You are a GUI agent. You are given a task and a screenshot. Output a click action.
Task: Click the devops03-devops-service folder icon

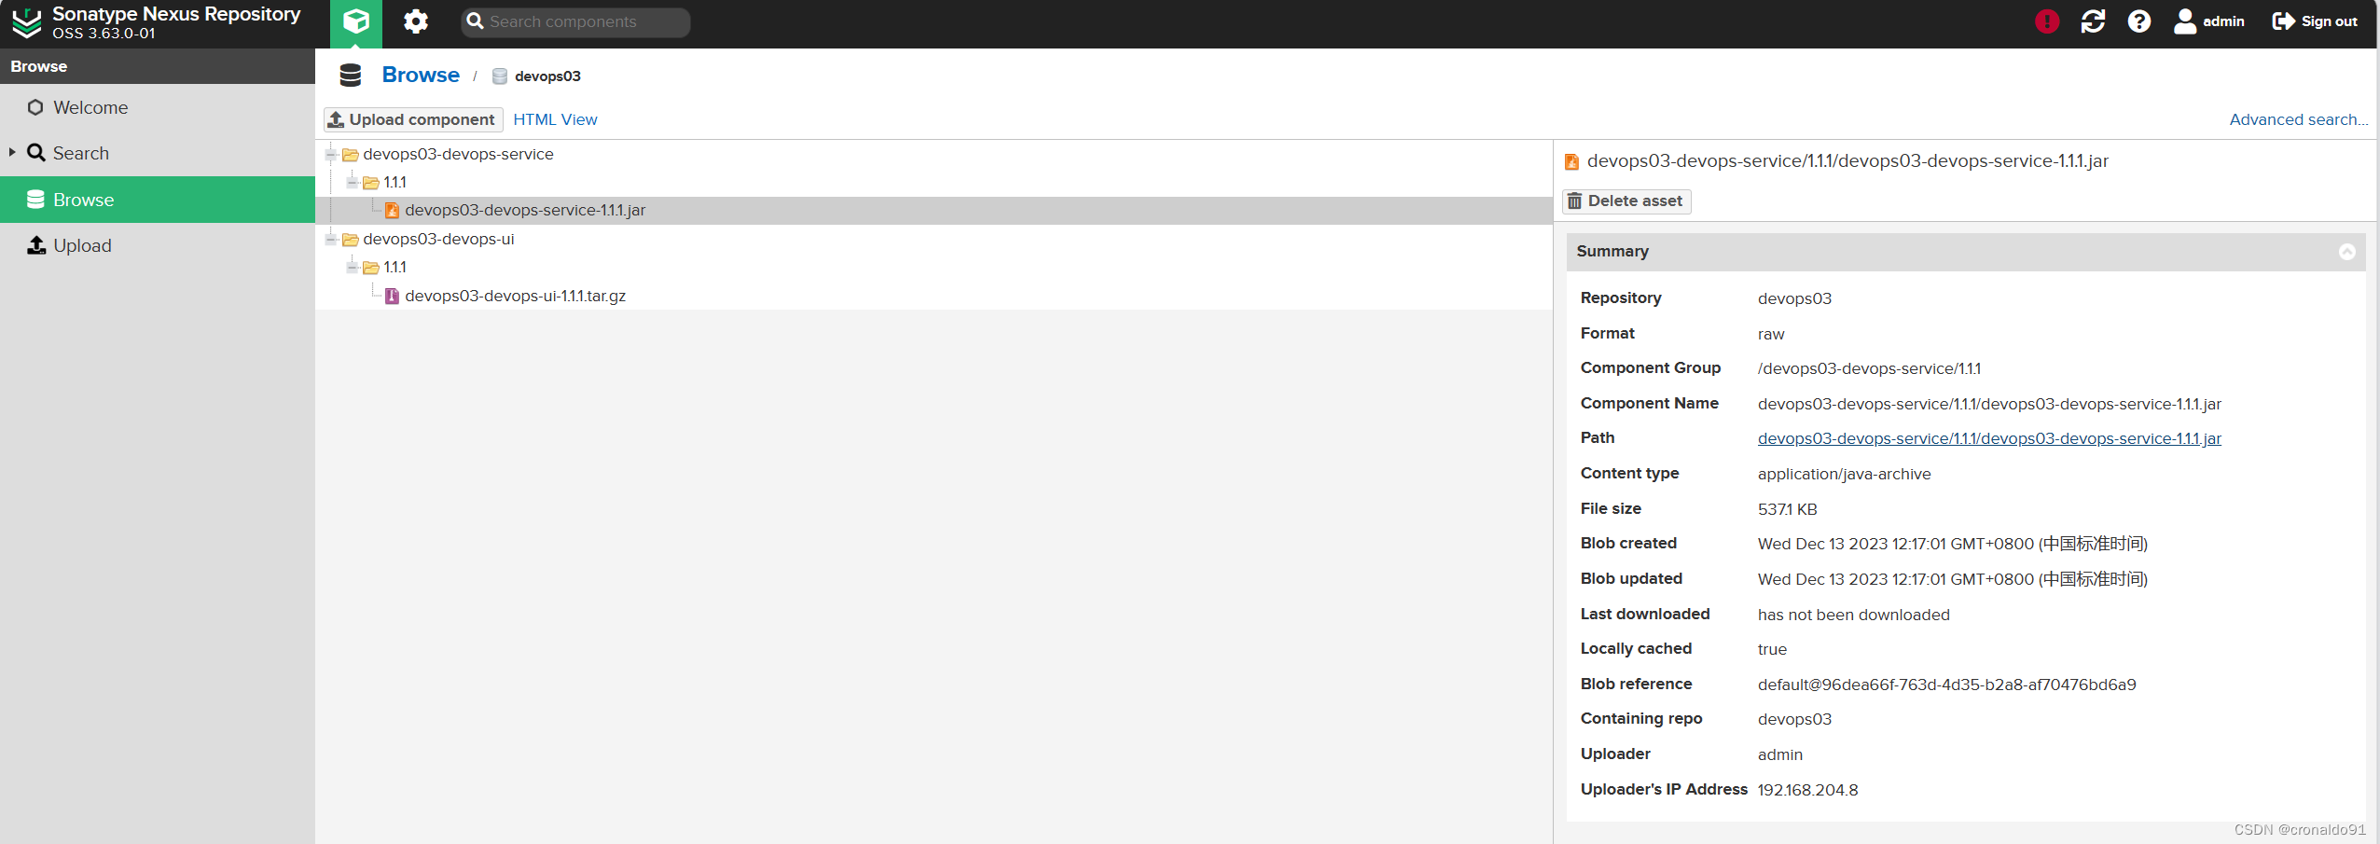pyautogui.click(x=351, y=155)
